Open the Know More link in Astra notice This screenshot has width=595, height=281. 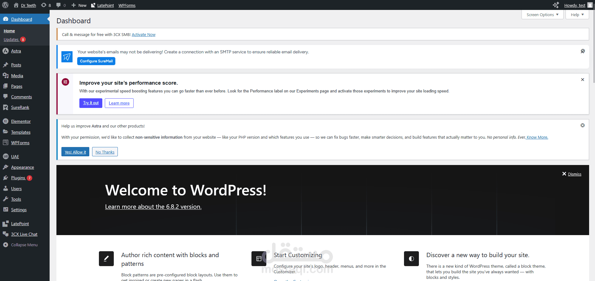coord(537,137)
